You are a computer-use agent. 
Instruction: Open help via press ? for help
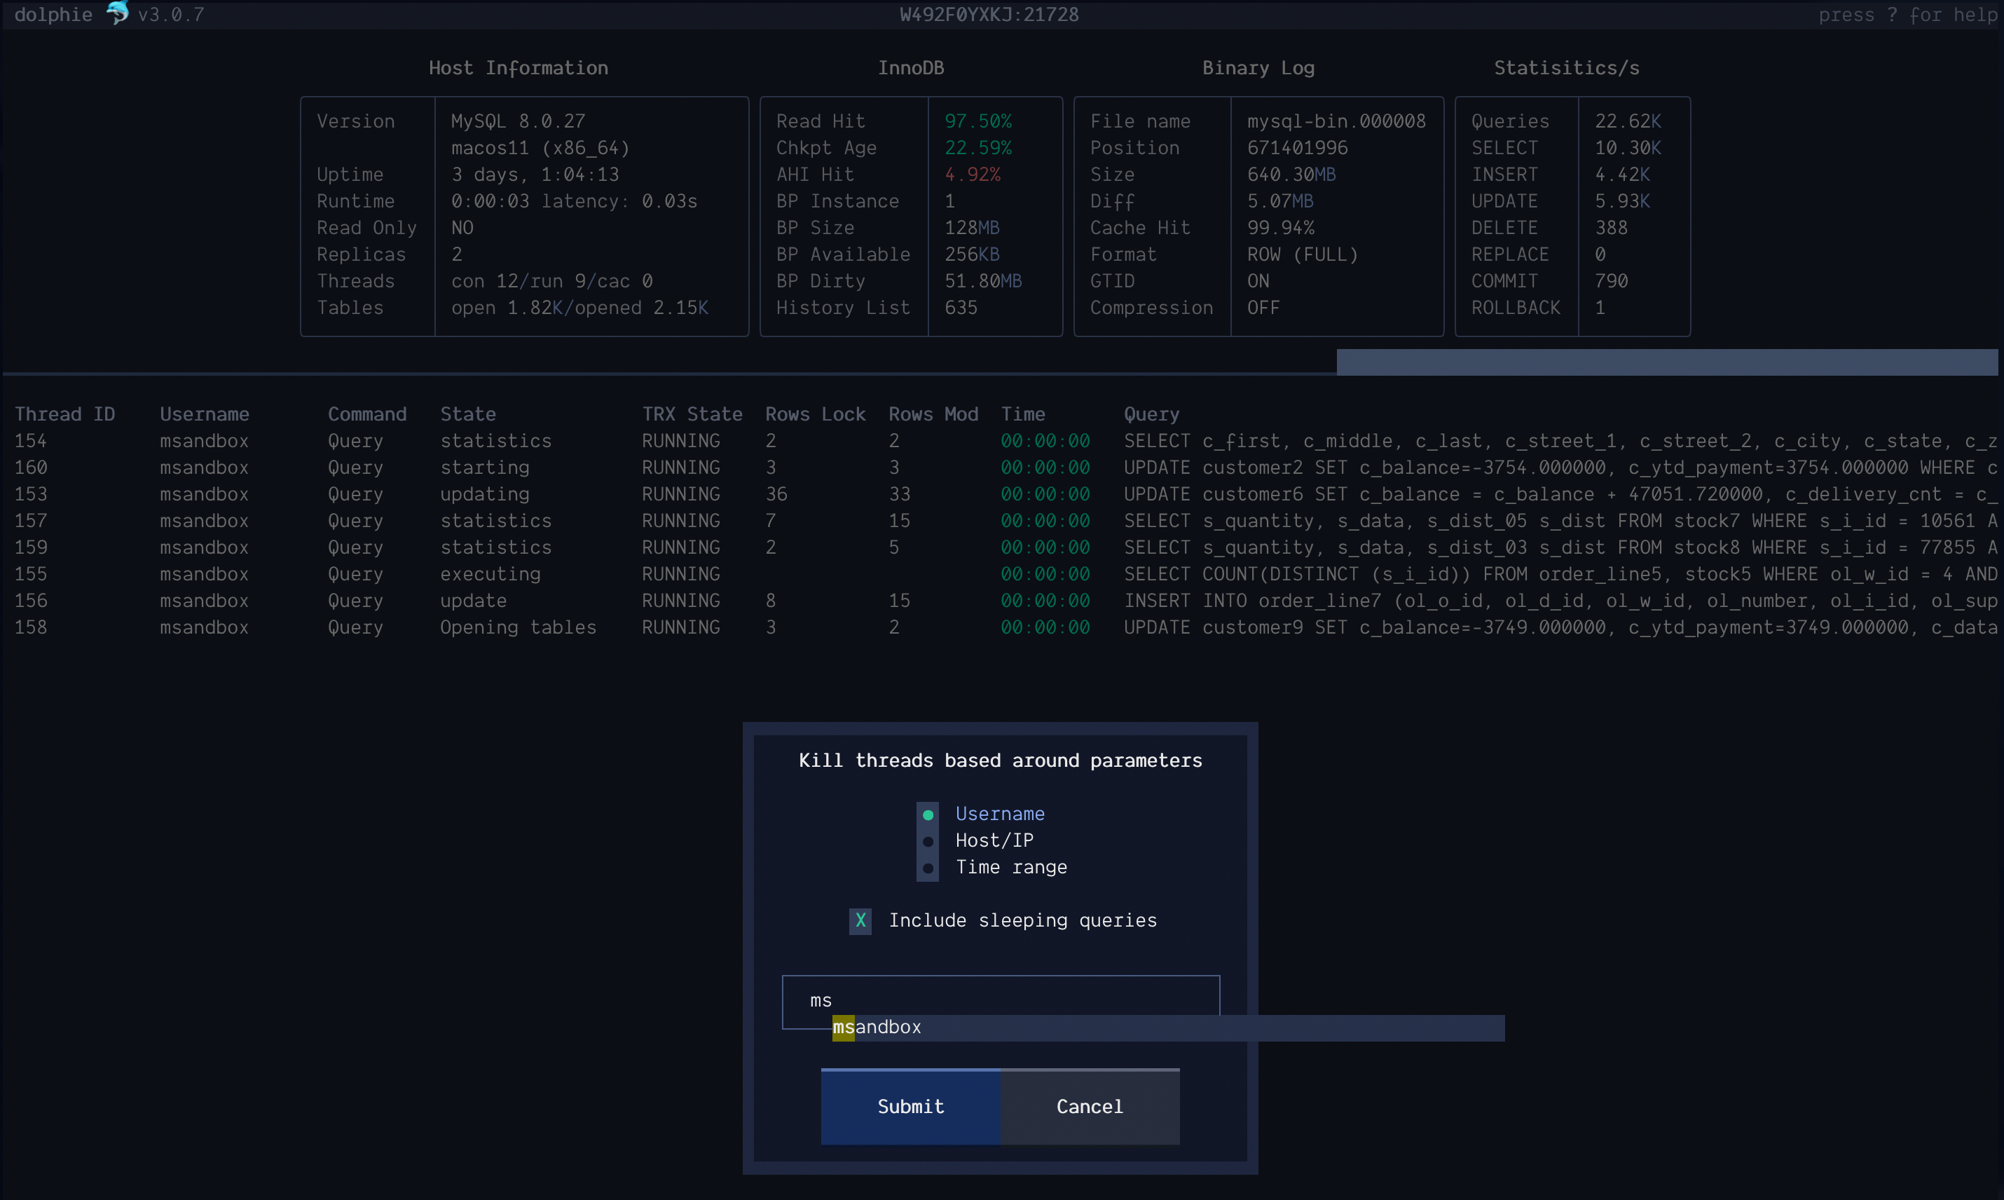[x=1909, y=14]
